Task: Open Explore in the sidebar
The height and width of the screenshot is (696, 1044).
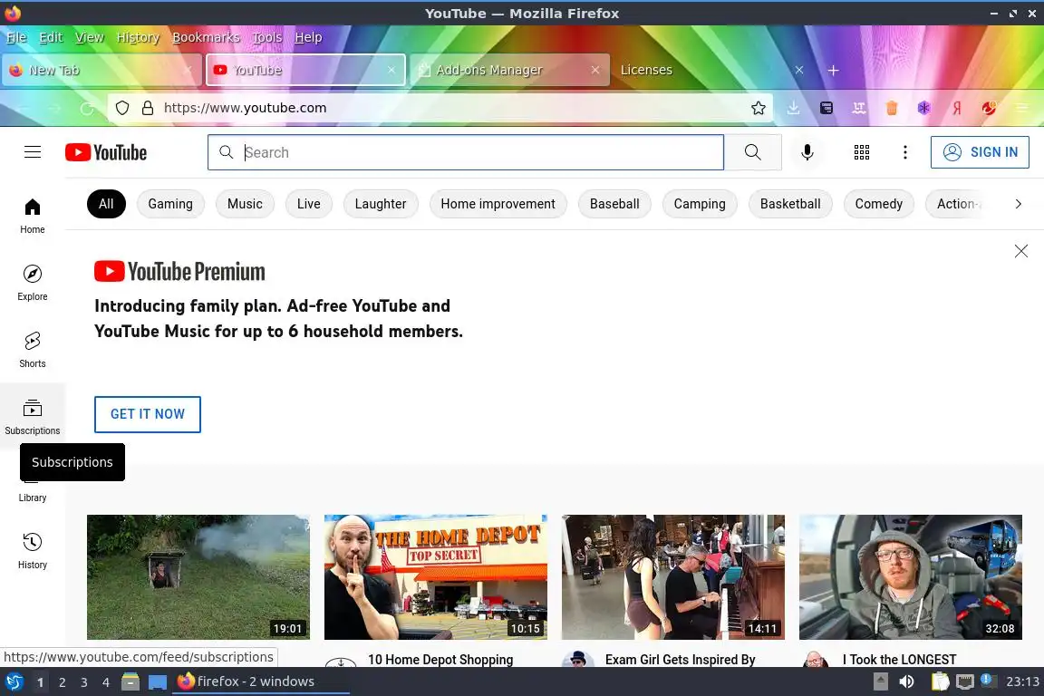Action: click(x=33, y=283)
